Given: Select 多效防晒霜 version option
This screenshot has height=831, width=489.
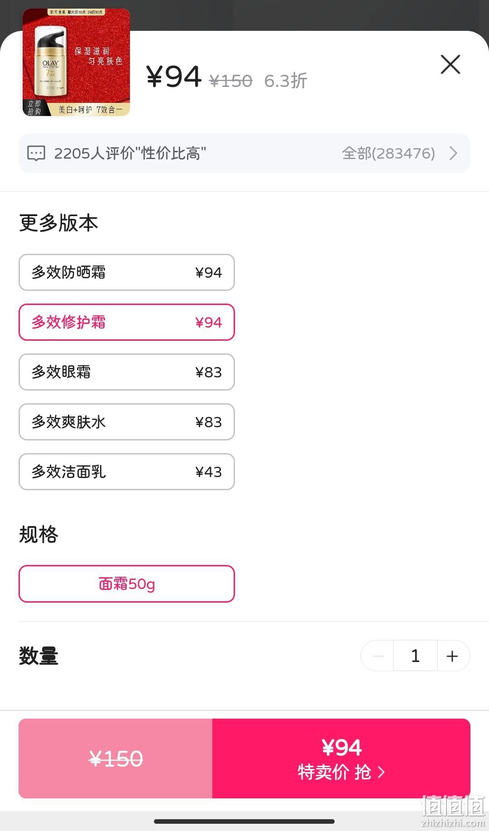Looking at the screenshot, I should click(x=127, y=272).
